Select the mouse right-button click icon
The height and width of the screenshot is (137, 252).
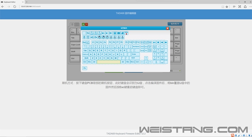pos(103,37)
